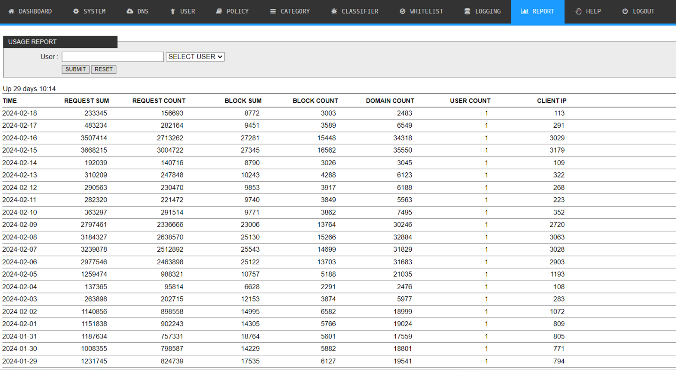Click the User person icon
Viewport: 676px width, 370px height.
click(x=173, y=11)
